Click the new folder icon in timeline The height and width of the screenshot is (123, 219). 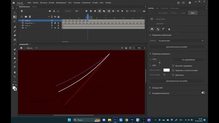point(26,17)
